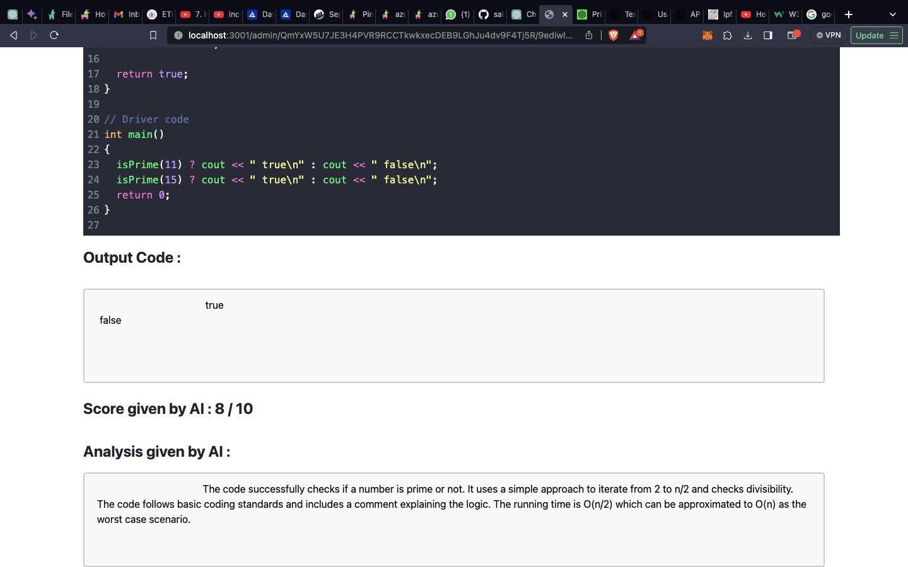The image size is (908, 567).
Task: Switch to the 'Sep' tab
Action: pos(327,14)
